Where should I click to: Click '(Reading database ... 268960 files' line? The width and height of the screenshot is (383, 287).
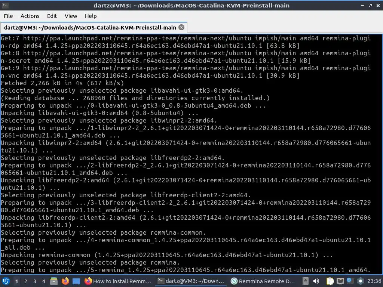tap(135, 98)
